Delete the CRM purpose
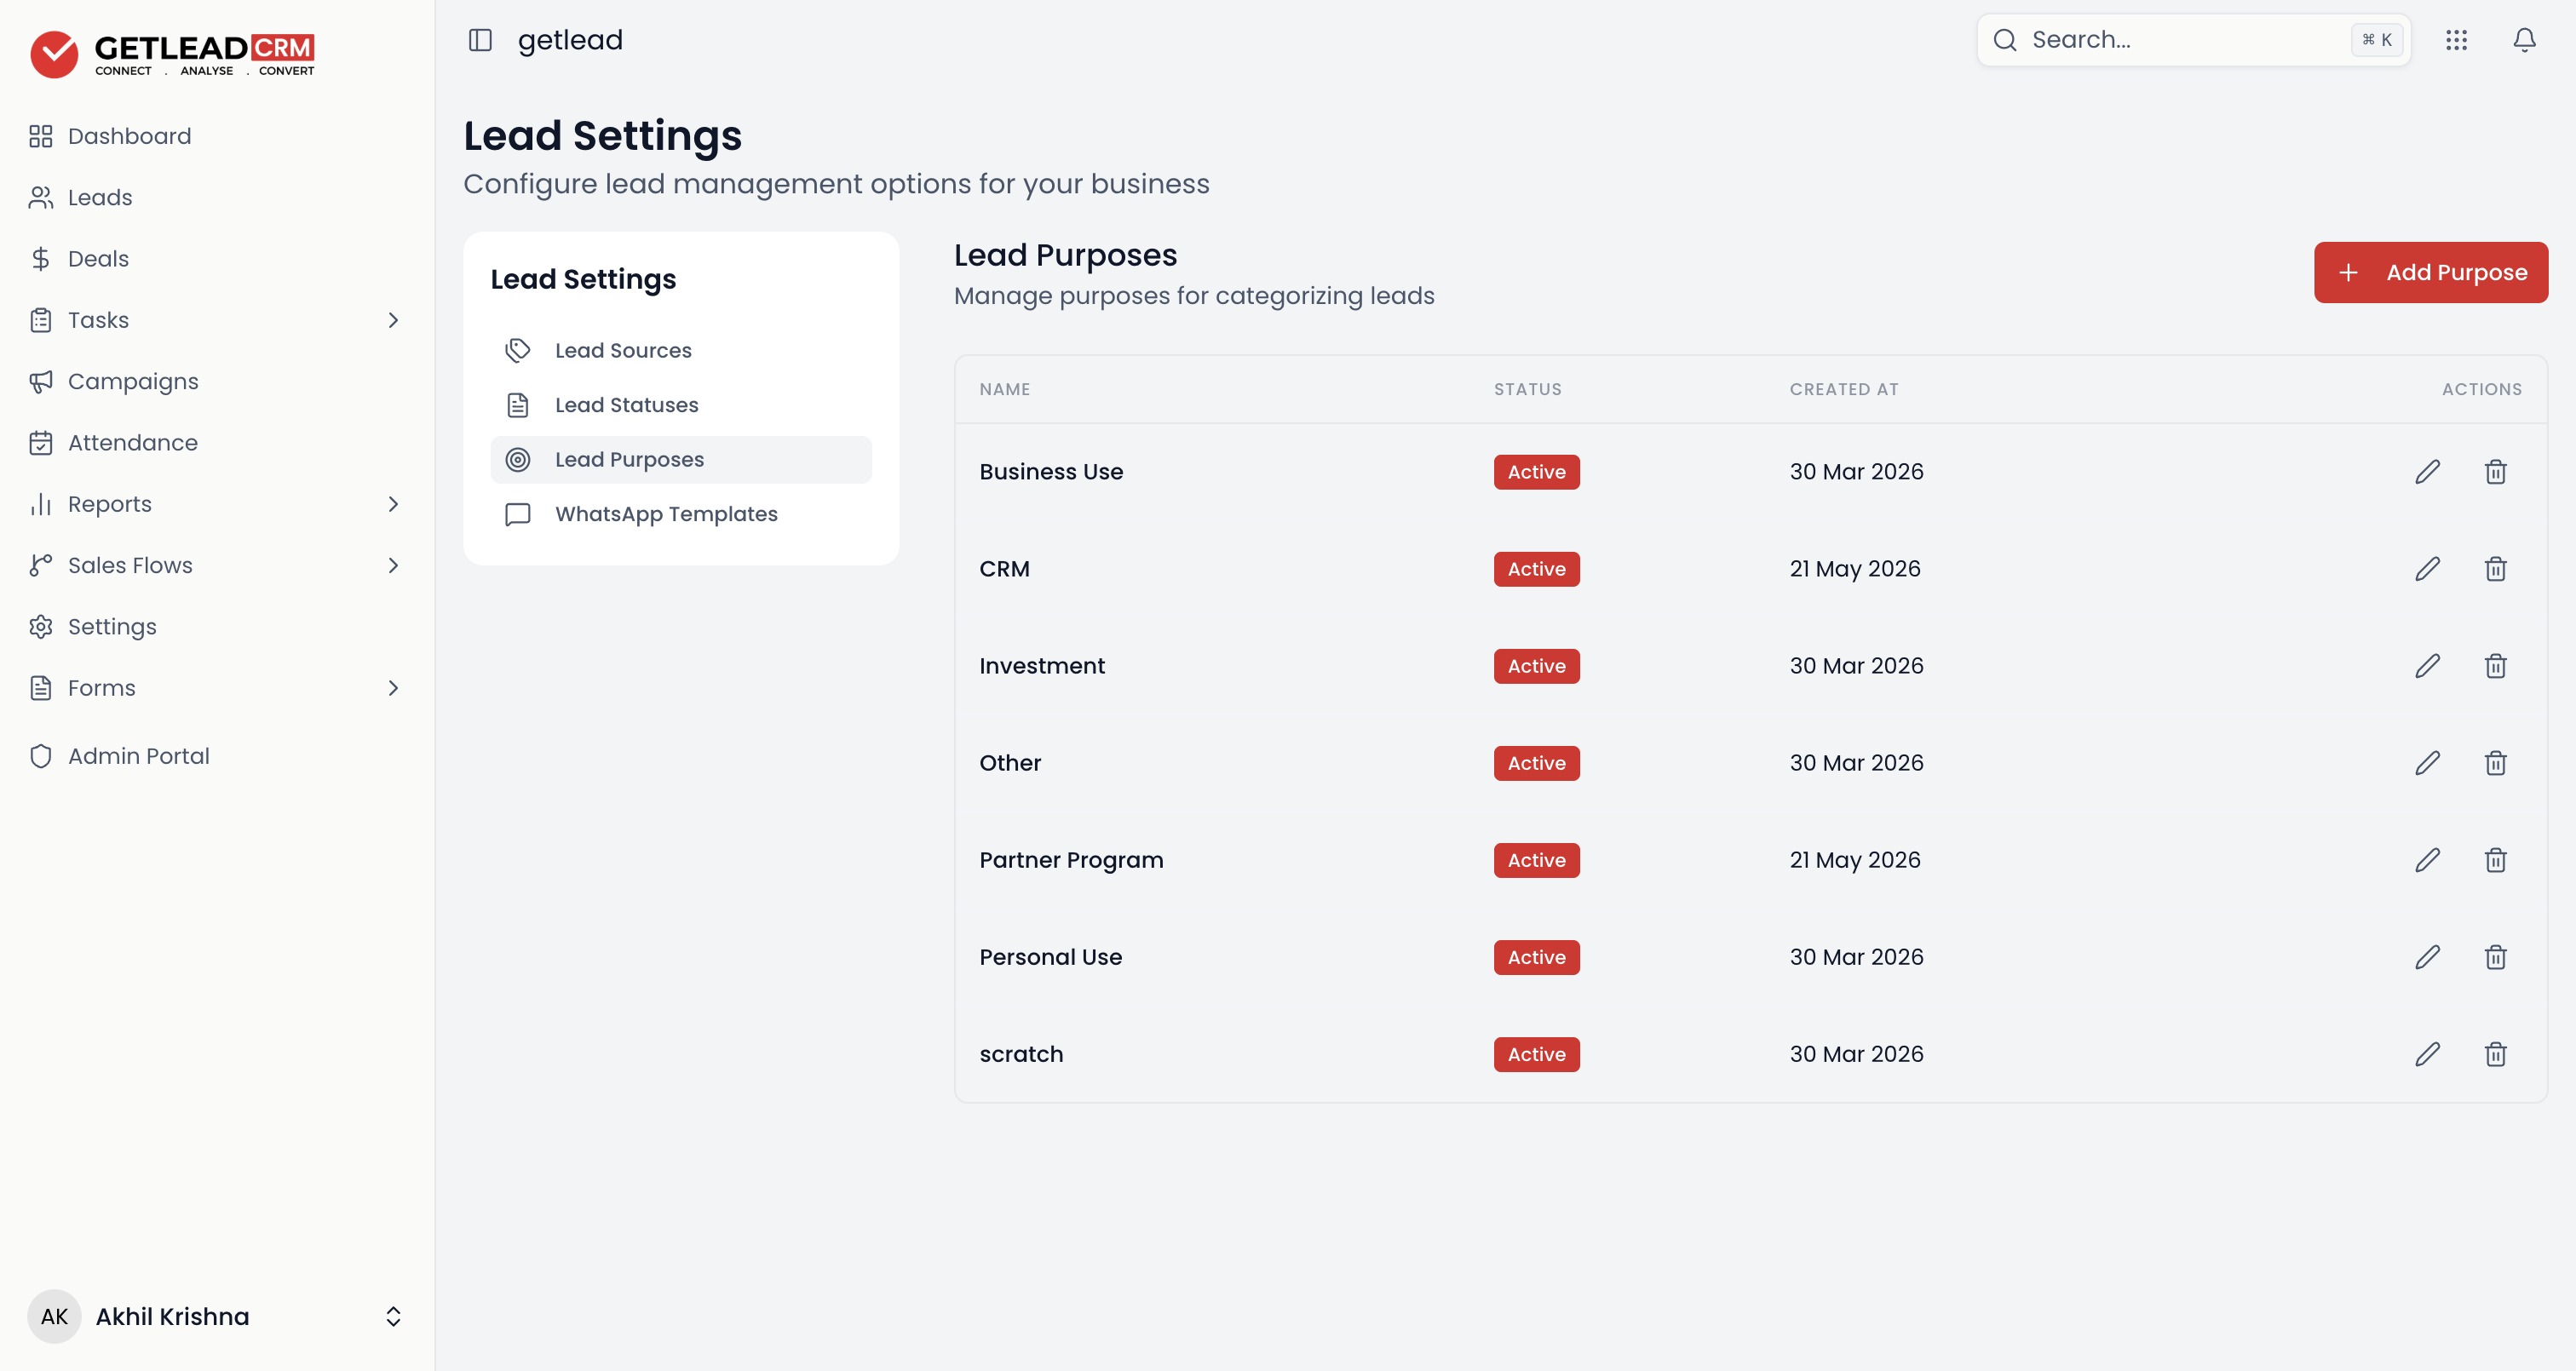The image size is (2576, 1371). 2495,569
